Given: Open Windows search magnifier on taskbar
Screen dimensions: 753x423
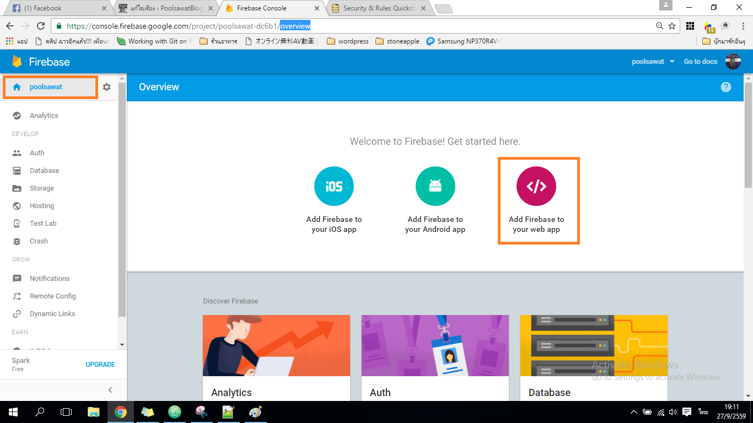Looking at the screenshot, I should [x=40, y=412].
